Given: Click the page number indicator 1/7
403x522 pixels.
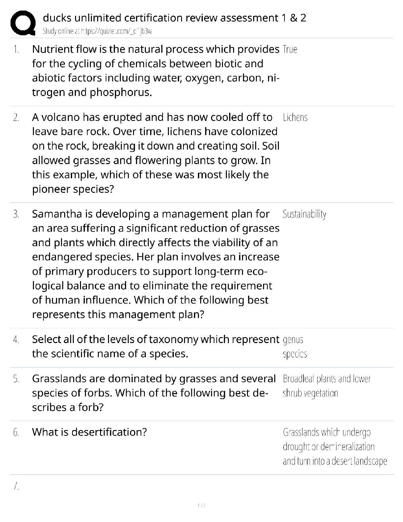Looking at the screenshot, I should 201,505.
